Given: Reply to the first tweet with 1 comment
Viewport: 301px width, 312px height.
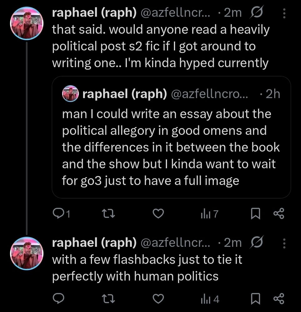Looking at the screenshot, I should (x=59, y=214).
